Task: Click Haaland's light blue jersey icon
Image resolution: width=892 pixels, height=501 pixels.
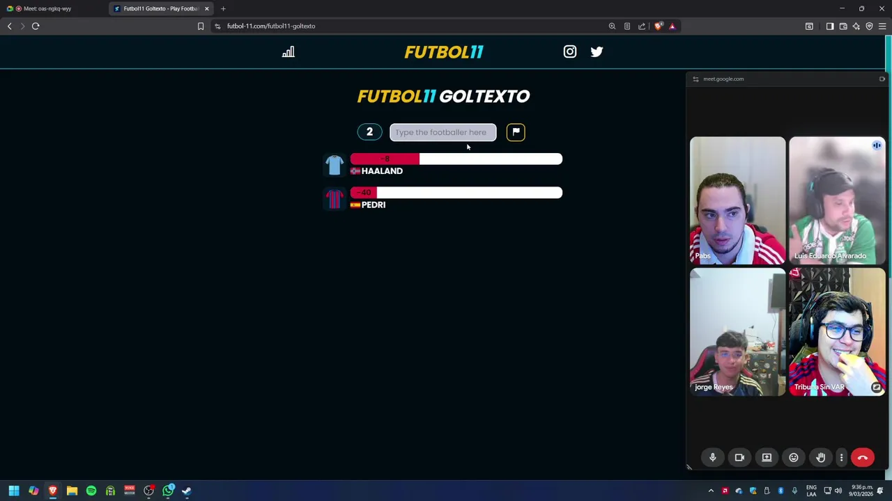Action: click(334, 165)
